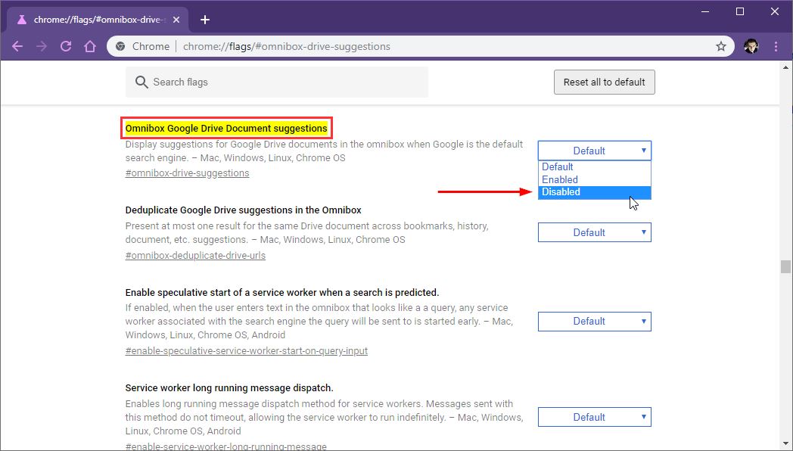
Task: Maximize the Chrome window
Action: (740, 11)
